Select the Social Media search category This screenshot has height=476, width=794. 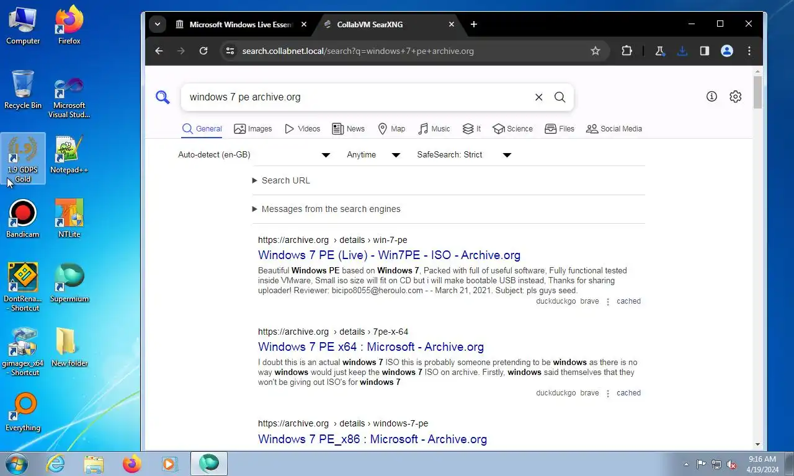(x=614, y=129)
